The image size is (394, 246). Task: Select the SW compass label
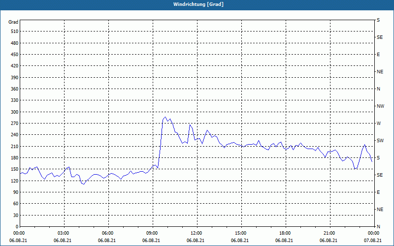point(380,141)
